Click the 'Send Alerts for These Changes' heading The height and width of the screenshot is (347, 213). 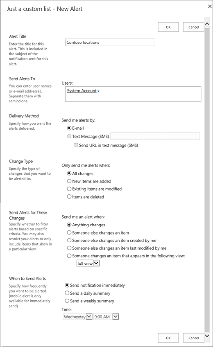point(28,215)
